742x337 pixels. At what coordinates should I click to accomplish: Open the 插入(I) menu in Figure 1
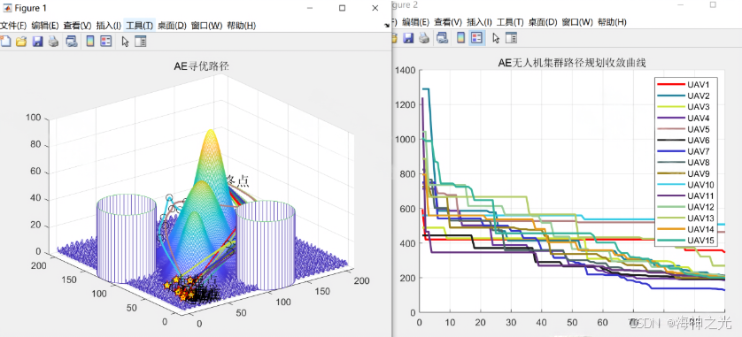point(108,26)
